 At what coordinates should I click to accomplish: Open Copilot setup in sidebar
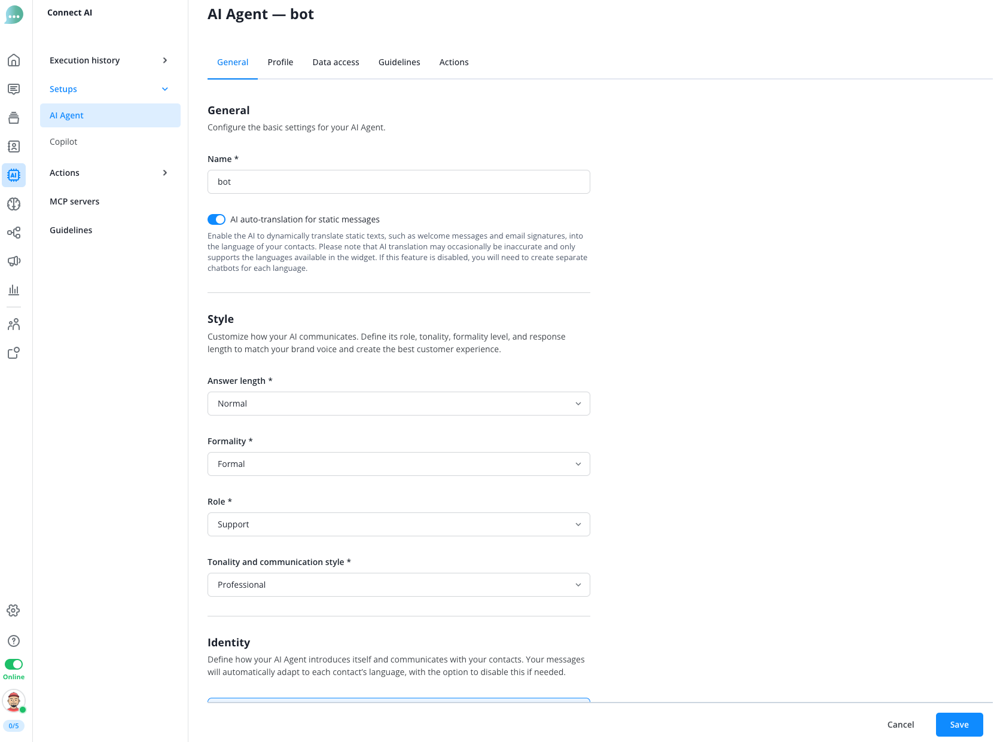(110, 142)
